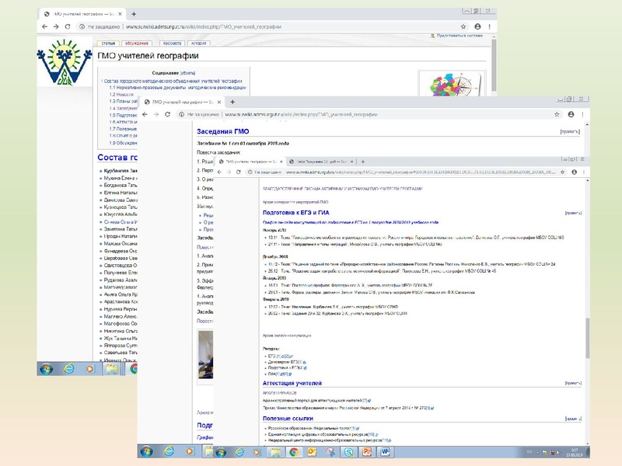Switch to the 'история' page tab
Viewport: 622px width, 466px height.
click(200, 43)
